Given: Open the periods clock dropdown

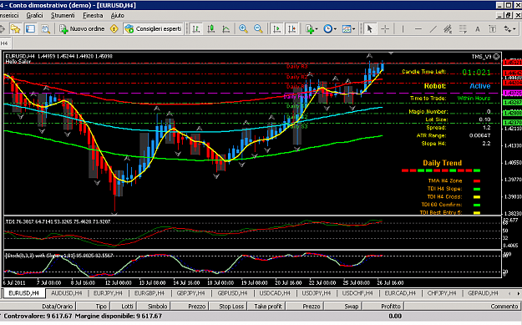Looking at the screenshot, I should coord(330,29).
